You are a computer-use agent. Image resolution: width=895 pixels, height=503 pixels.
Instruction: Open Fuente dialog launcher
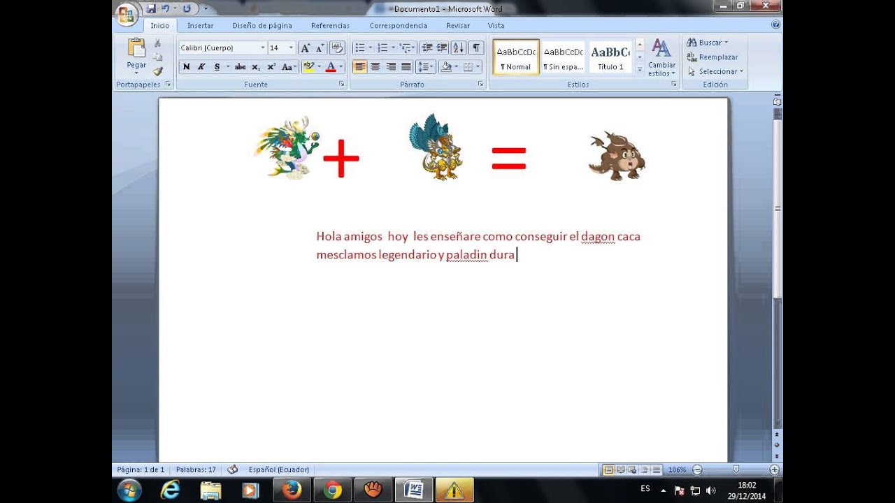[x=342, y=84]
